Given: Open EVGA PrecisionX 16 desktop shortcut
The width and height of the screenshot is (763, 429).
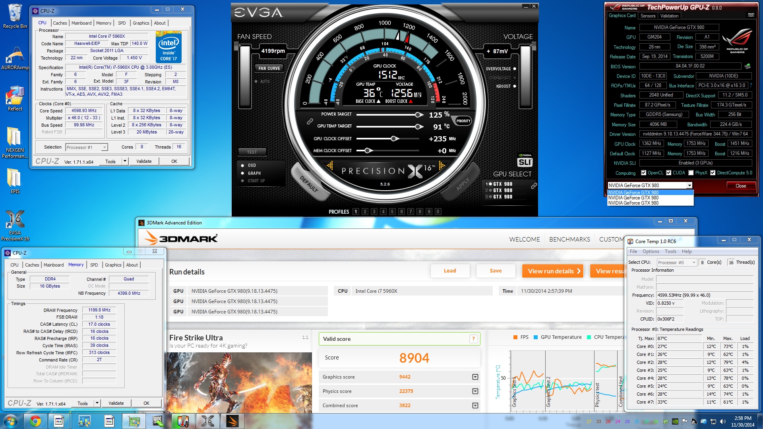Looking at the screenshot, I should click(x=15, y=226).
